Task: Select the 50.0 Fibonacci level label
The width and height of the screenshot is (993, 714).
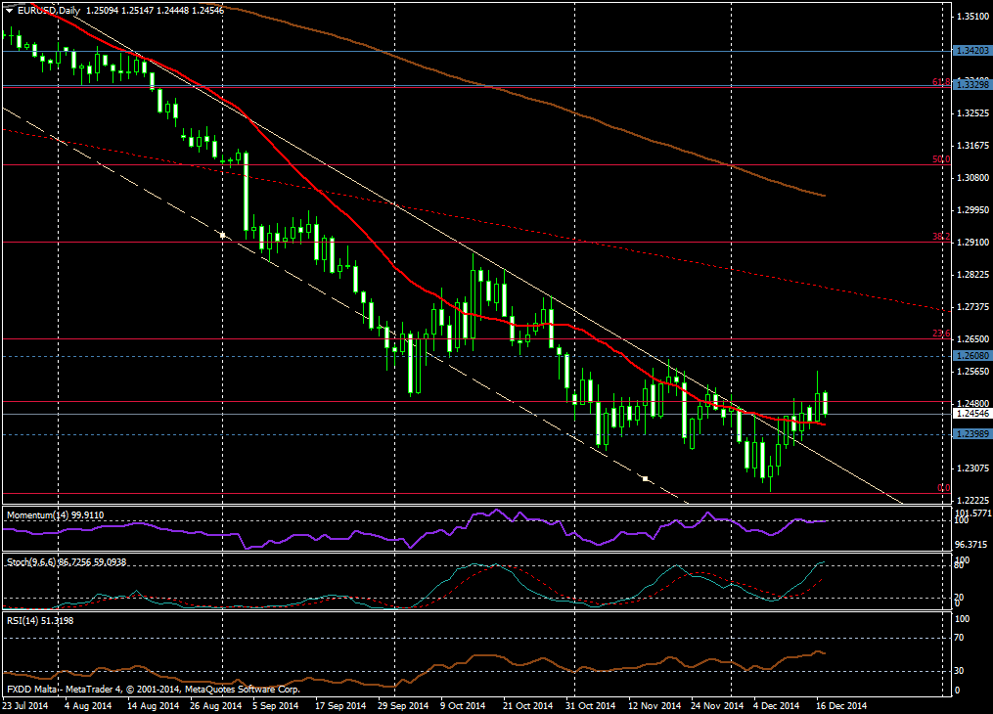Action: [x=940, y=158]
